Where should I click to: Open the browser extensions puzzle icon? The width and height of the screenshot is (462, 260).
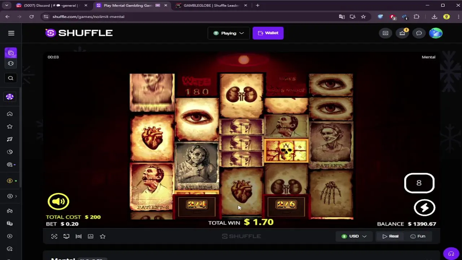click(417, 17)
